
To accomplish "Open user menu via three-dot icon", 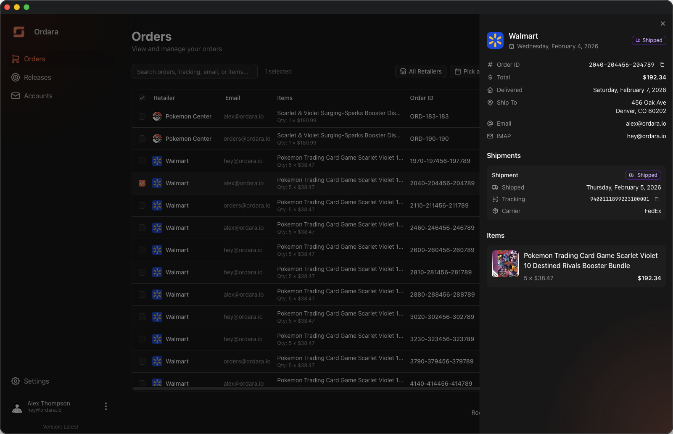I will pyautogui.click(x=106, y=406).
